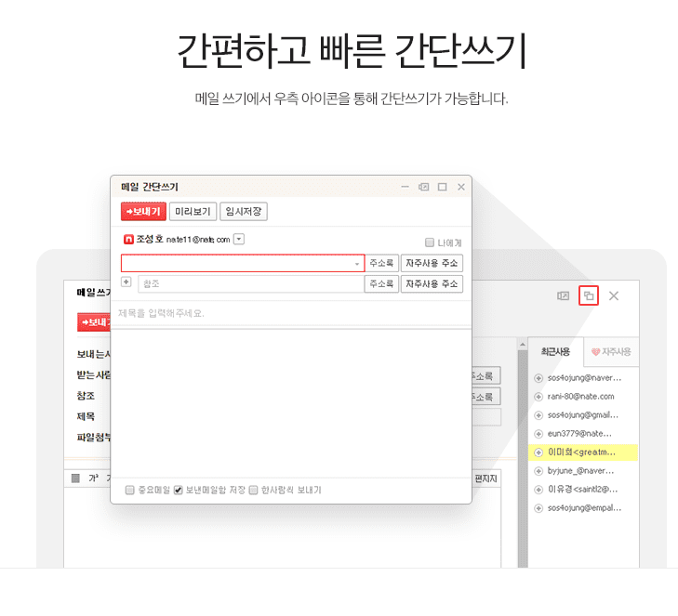Click the quick-write popup icon in background window
The width and height of the screenshot is (678, 616).
[x=589, y=295]
